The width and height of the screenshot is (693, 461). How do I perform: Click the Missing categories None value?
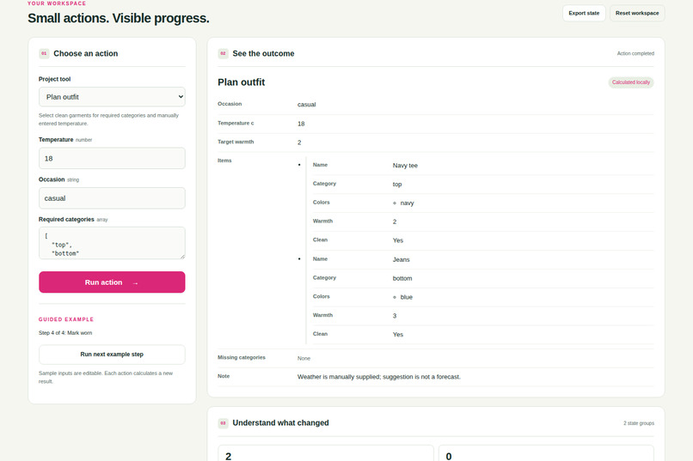coord(304,358)
